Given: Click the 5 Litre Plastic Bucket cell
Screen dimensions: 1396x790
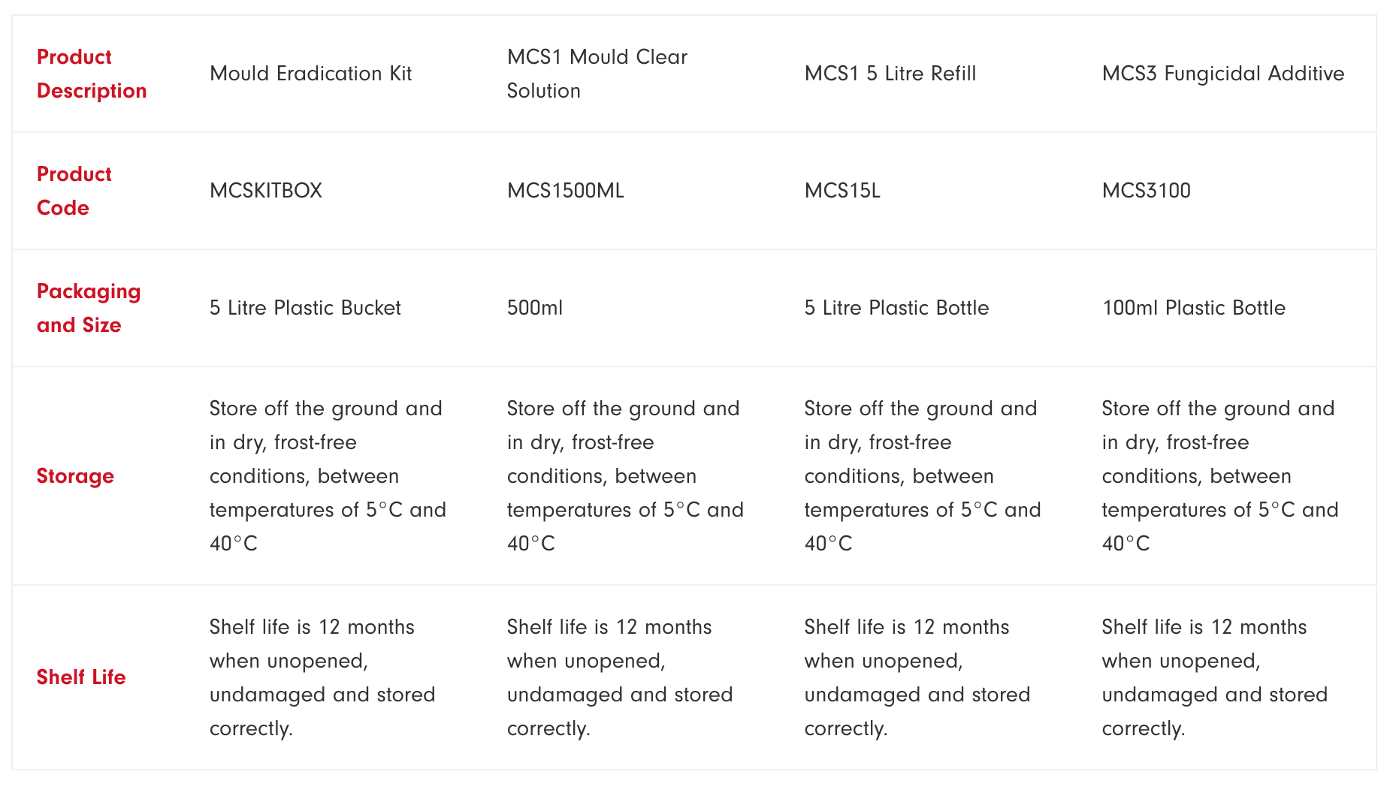Looking at the screenshot, I should pyautogui.click(x=305, y=308).
